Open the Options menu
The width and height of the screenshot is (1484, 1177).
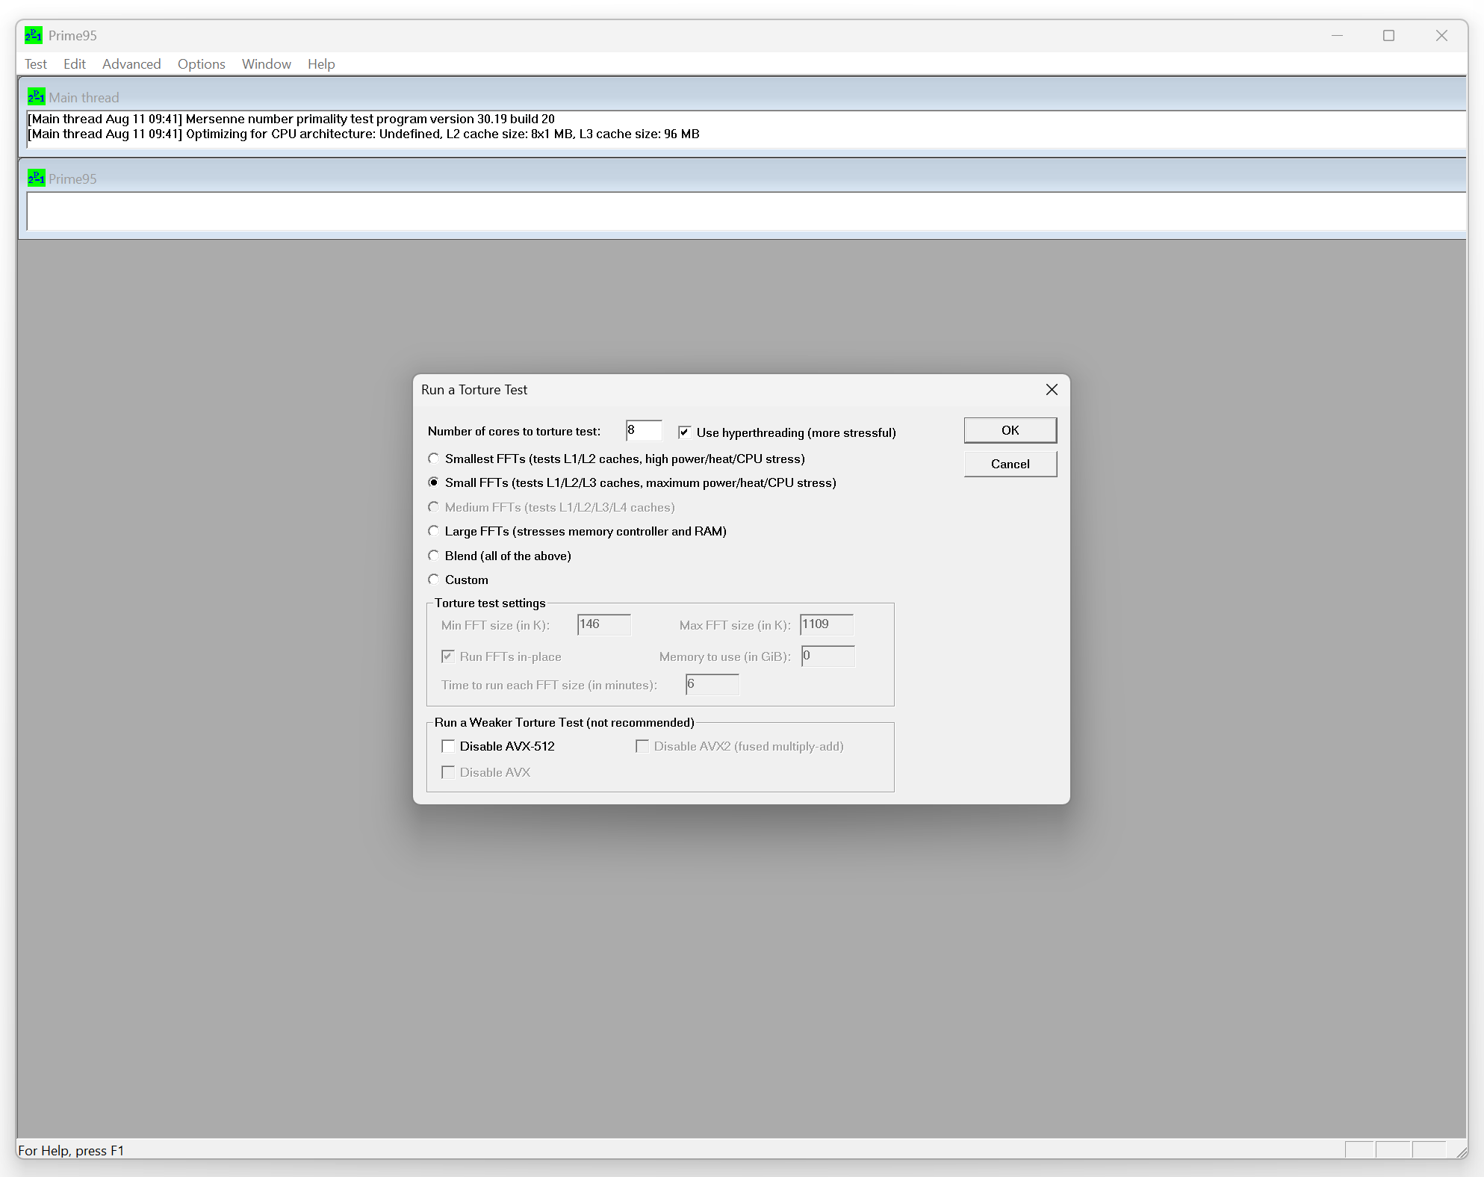point(202,64)
